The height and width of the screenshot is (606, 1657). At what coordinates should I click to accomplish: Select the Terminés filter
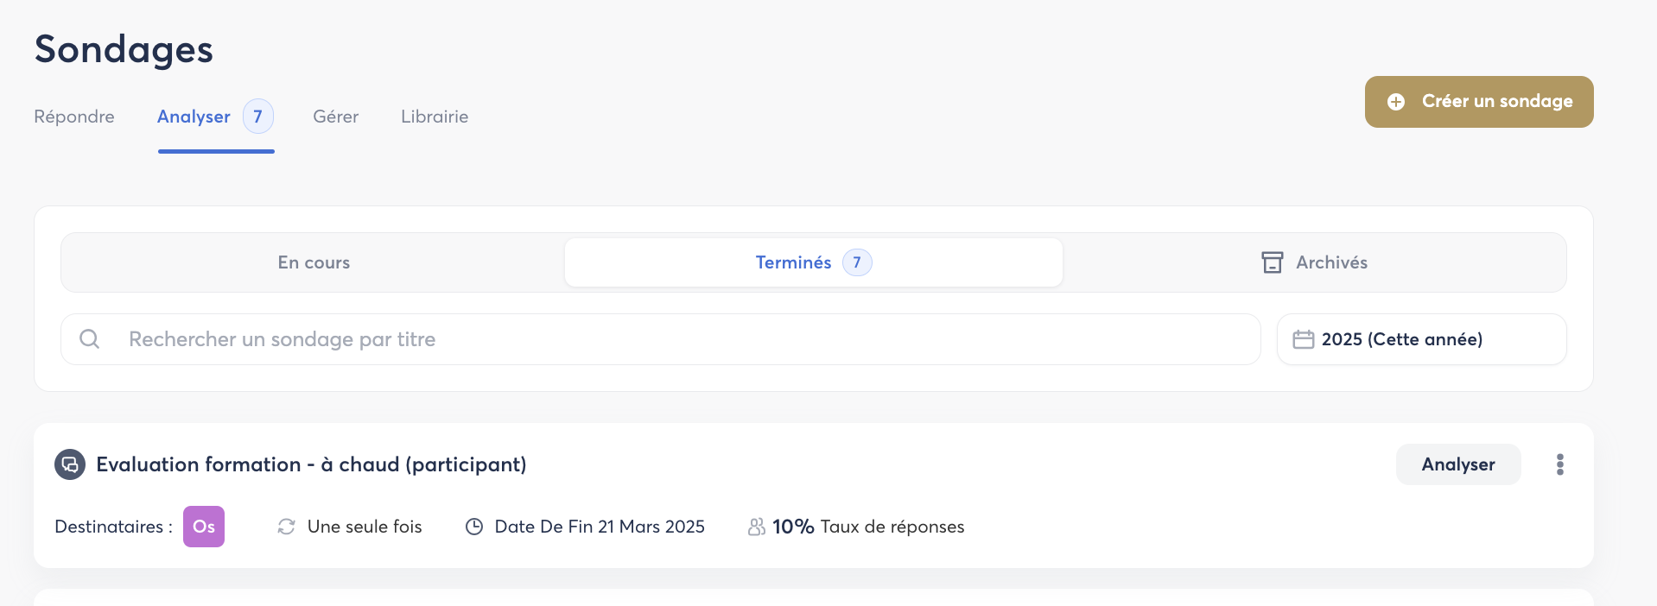tap(793, 262)
